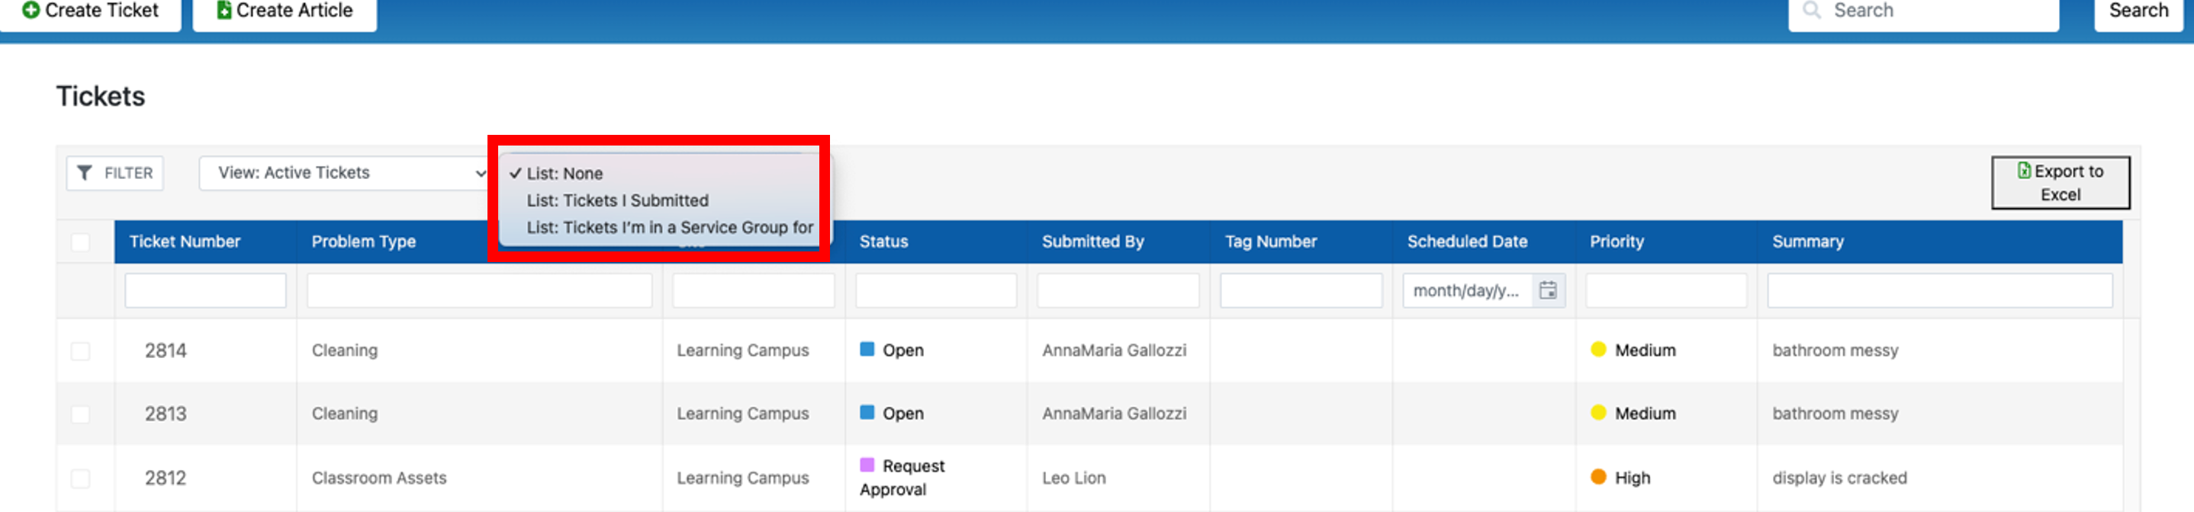The width and height of the screenshot is (2194, 512).
Task: Sort by Submitted By column header
Action: (1092, 242)
